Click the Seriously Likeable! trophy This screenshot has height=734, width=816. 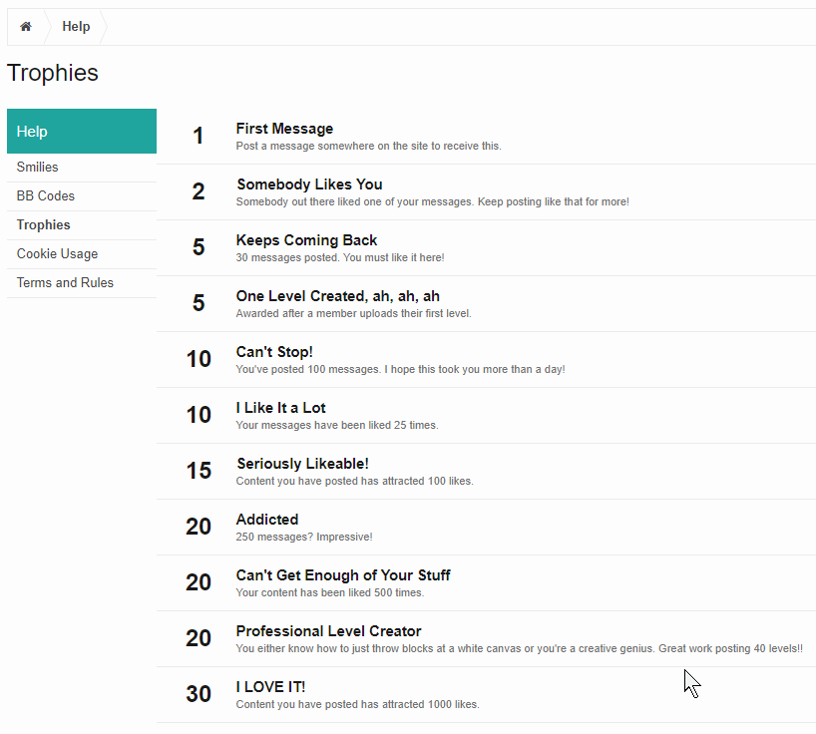tap(302, 464)
